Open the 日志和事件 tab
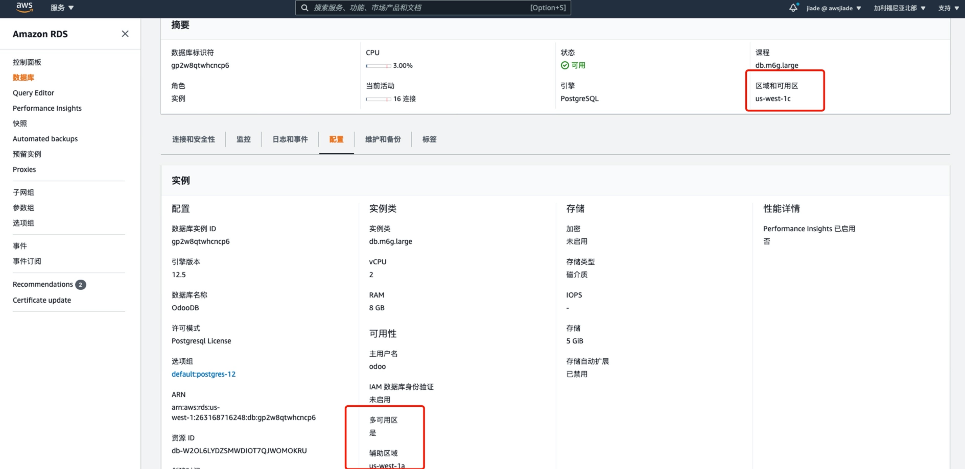Viewport: 965px width, 469px height. pos(290,139)
